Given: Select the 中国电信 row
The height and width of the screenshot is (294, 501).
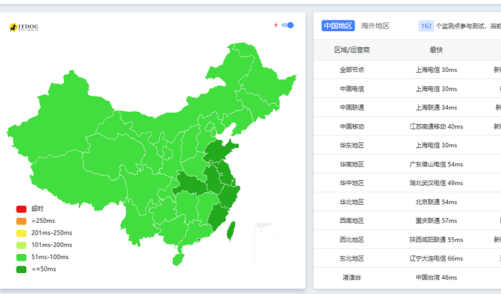Looking at the screenshot, I should point(407,89).
